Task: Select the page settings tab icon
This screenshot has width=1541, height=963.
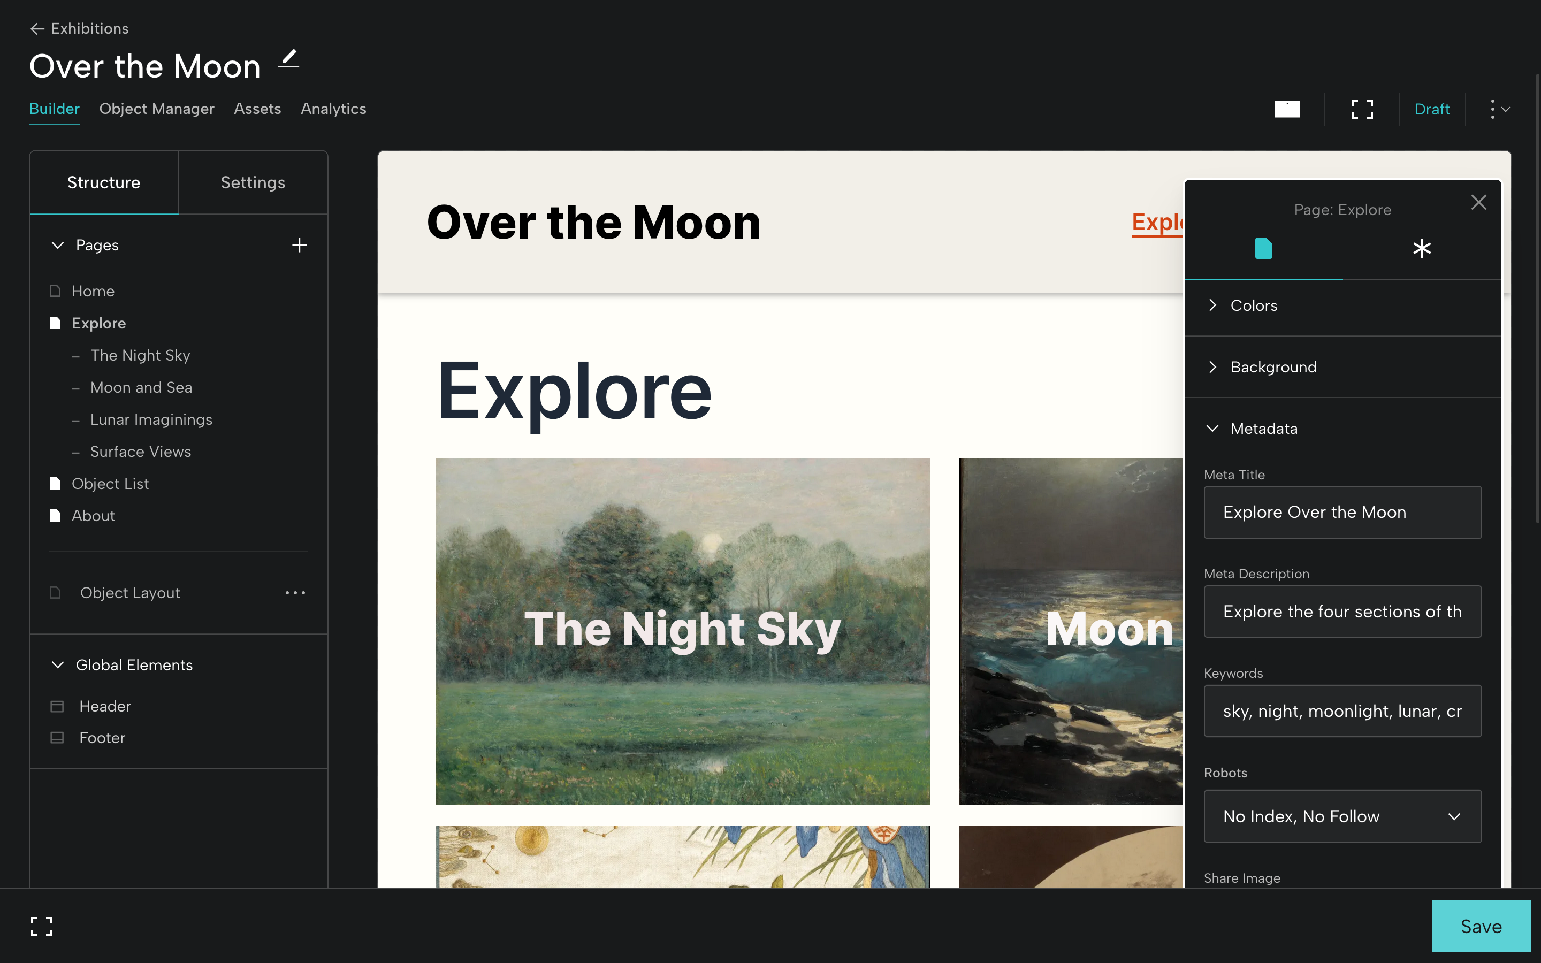Action: [x=1263, y=248]
